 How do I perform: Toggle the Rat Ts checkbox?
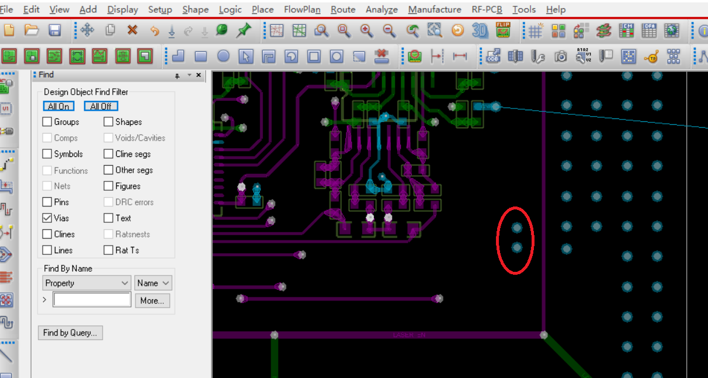tap(109, 250)
